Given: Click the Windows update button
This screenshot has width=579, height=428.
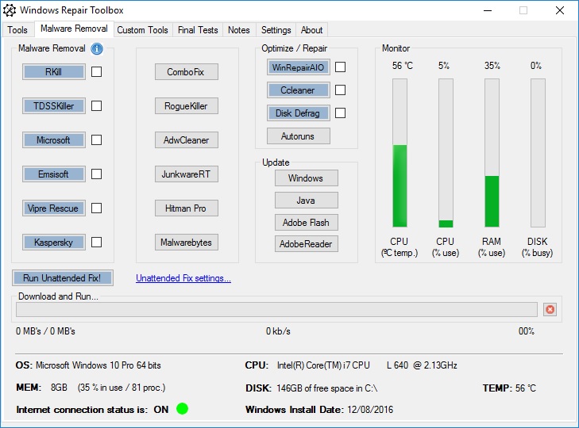Looking at the screenshot, I should (x=306, y=178).
